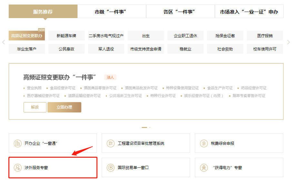292x180 pixels.
Task: Click the 工程建设项目审批管理系统 icon
Action: click(111, 143)
